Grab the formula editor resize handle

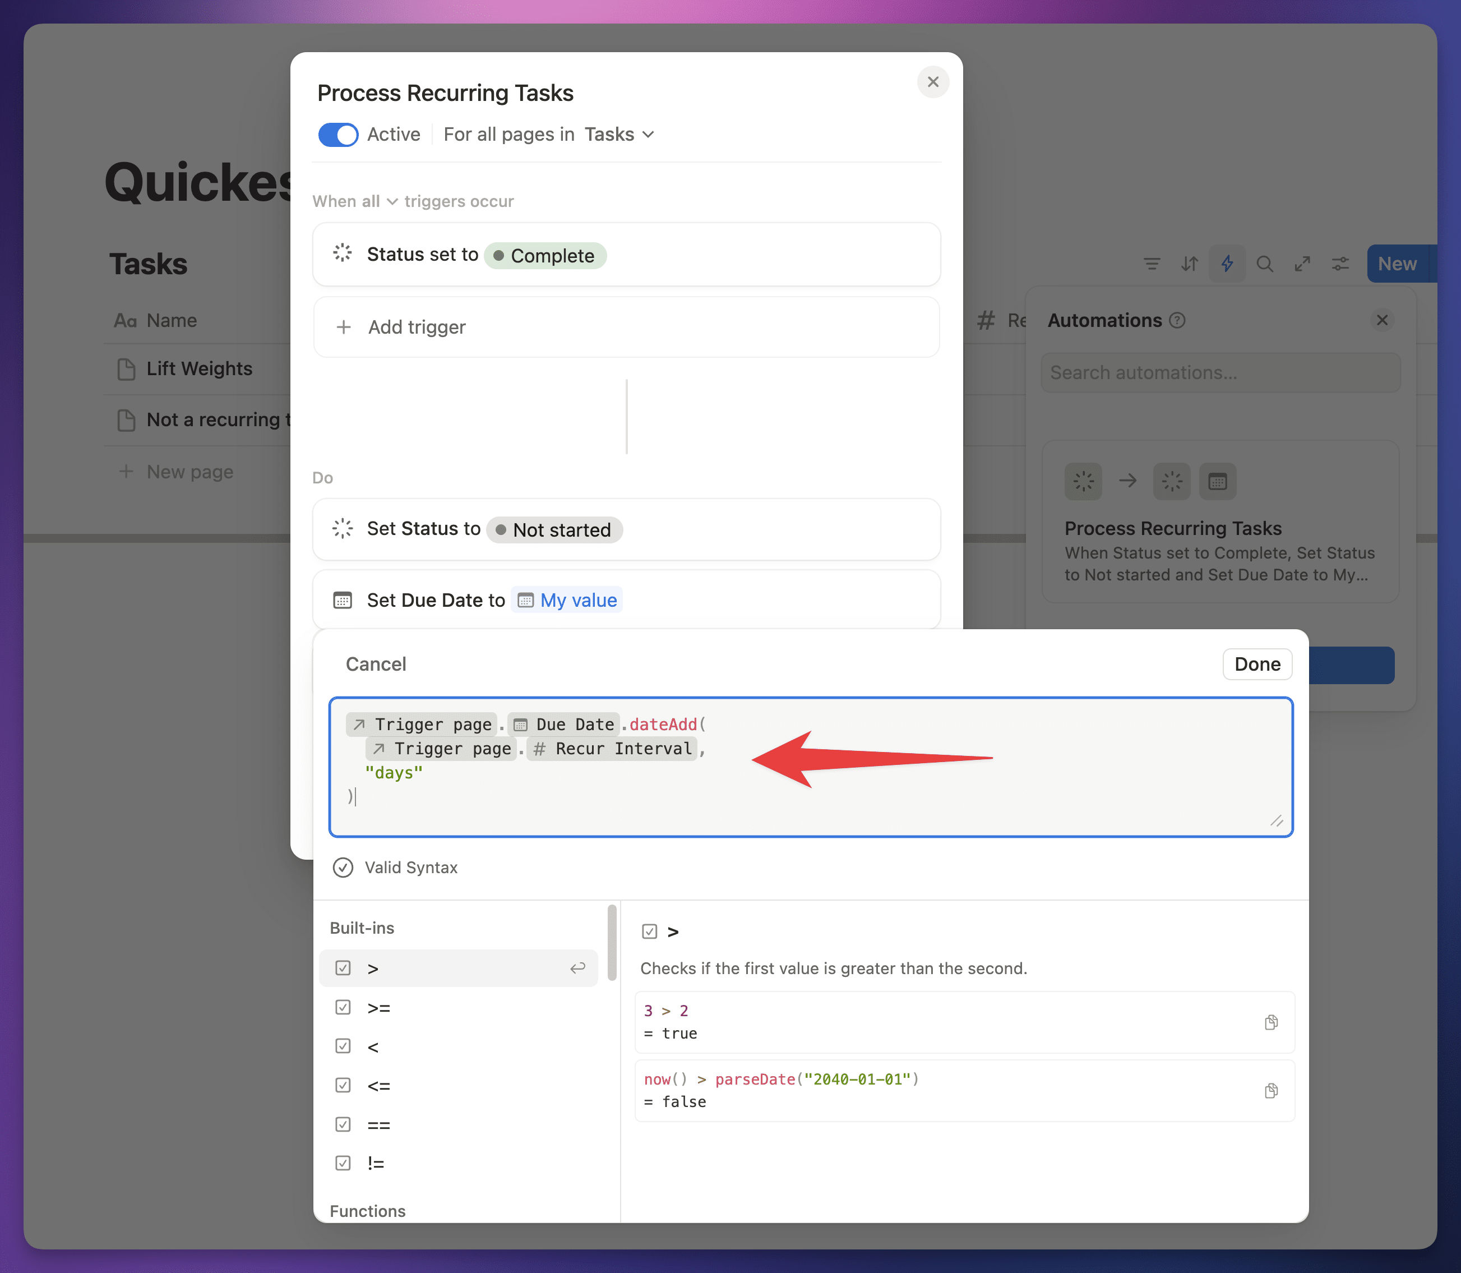(1277, 821)
